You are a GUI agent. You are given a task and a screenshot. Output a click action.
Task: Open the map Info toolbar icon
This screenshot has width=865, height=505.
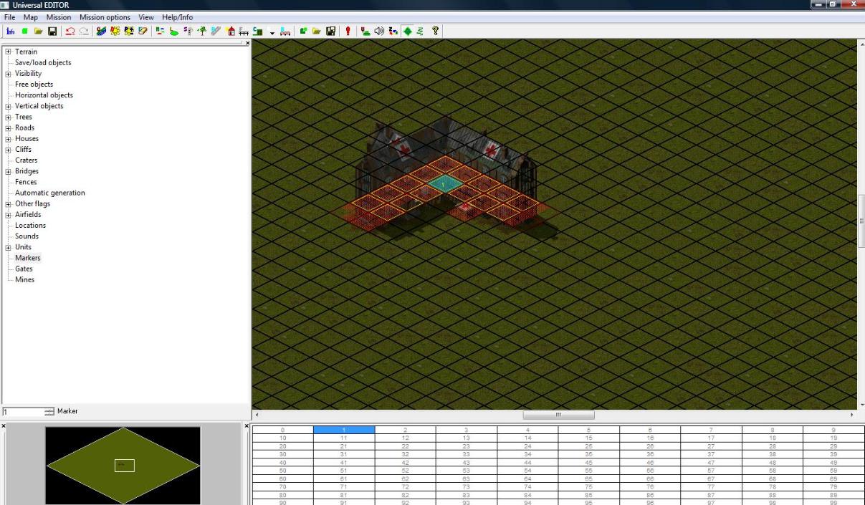(11, 31)
